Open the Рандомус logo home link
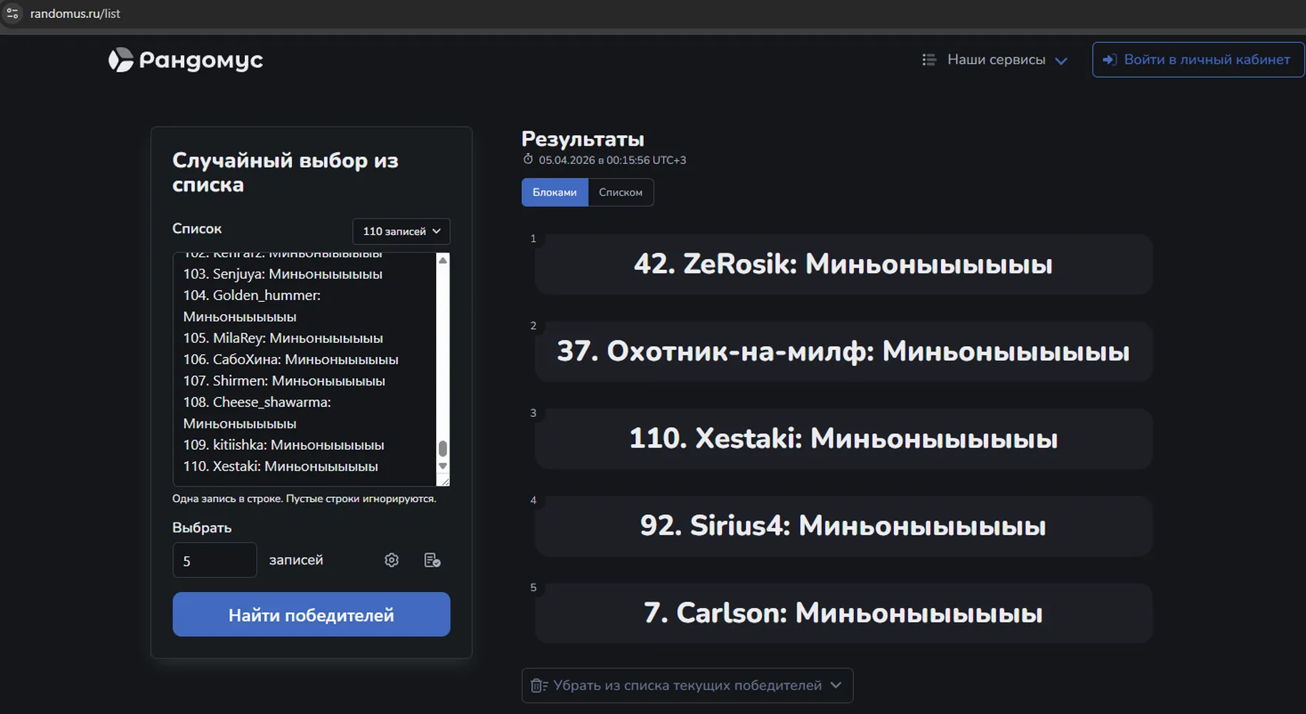The image size is (1306, 714). [x=186, y=60]
